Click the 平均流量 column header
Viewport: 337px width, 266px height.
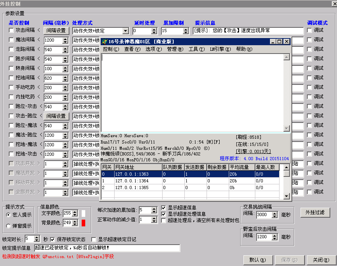click(x=242, y=167)
